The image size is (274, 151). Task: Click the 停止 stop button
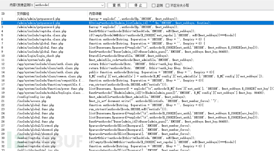[x=138, y=5]
